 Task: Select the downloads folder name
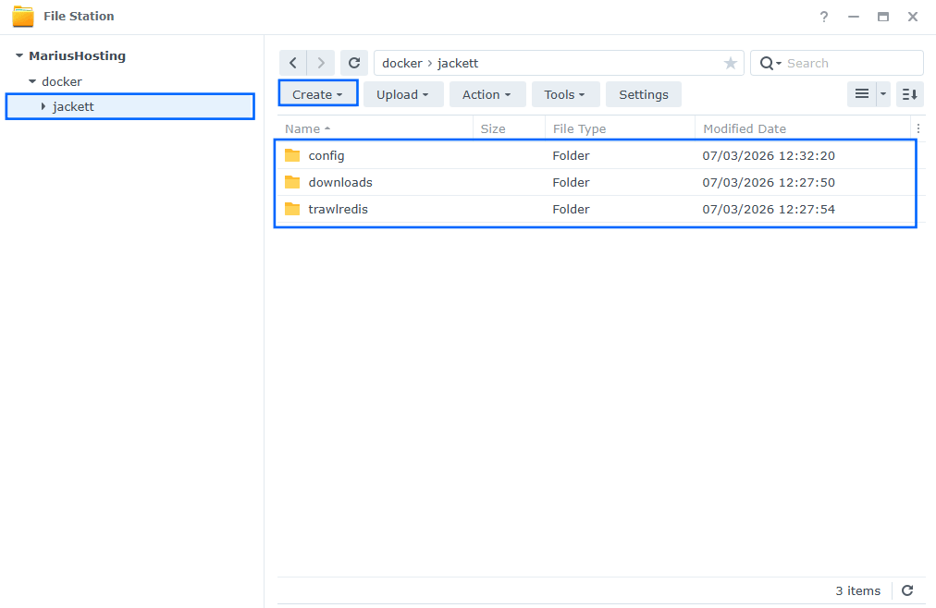point(340,182)
